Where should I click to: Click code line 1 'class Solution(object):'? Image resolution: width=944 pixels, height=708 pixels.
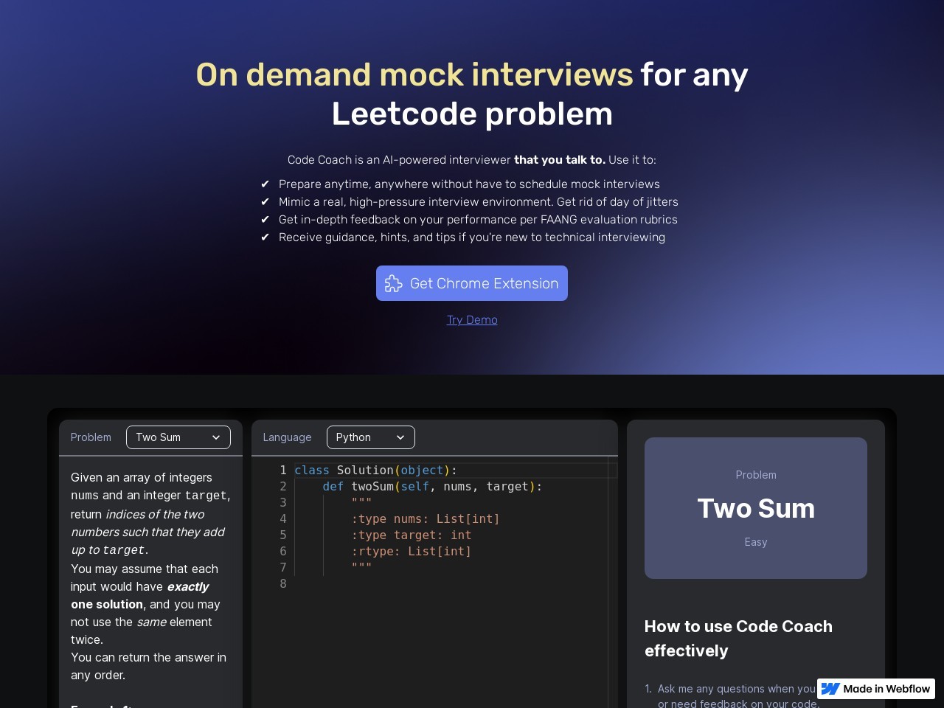pyautogui.click(x=375, y=470)
